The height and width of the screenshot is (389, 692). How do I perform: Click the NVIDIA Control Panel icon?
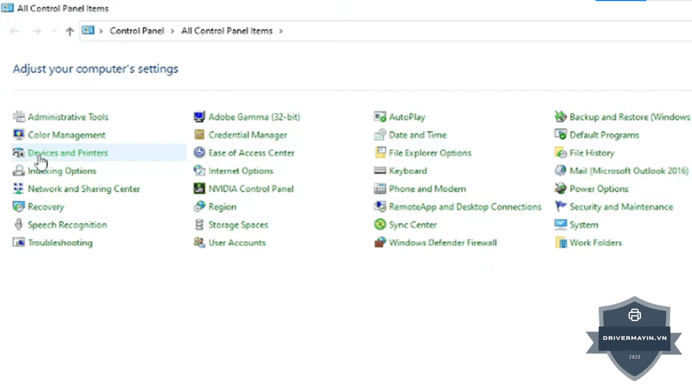[x=199, y=189]
